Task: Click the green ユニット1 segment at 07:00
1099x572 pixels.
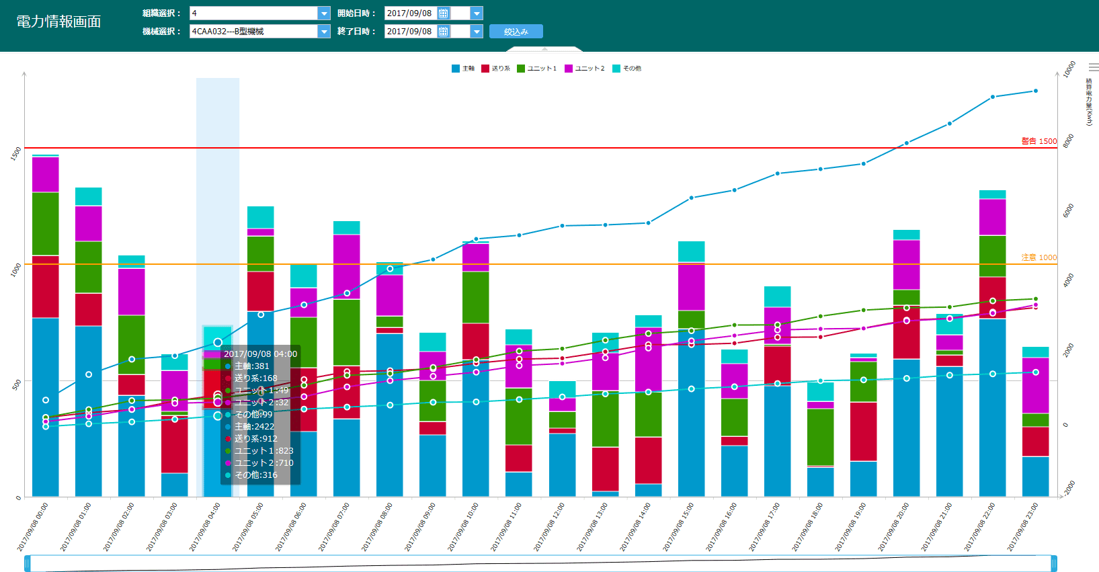Action: click(x=347, y=333)
